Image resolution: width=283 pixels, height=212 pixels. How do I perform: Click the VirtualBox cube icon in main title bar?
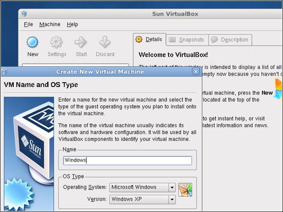pyautogui.click(x=24, y=14)
